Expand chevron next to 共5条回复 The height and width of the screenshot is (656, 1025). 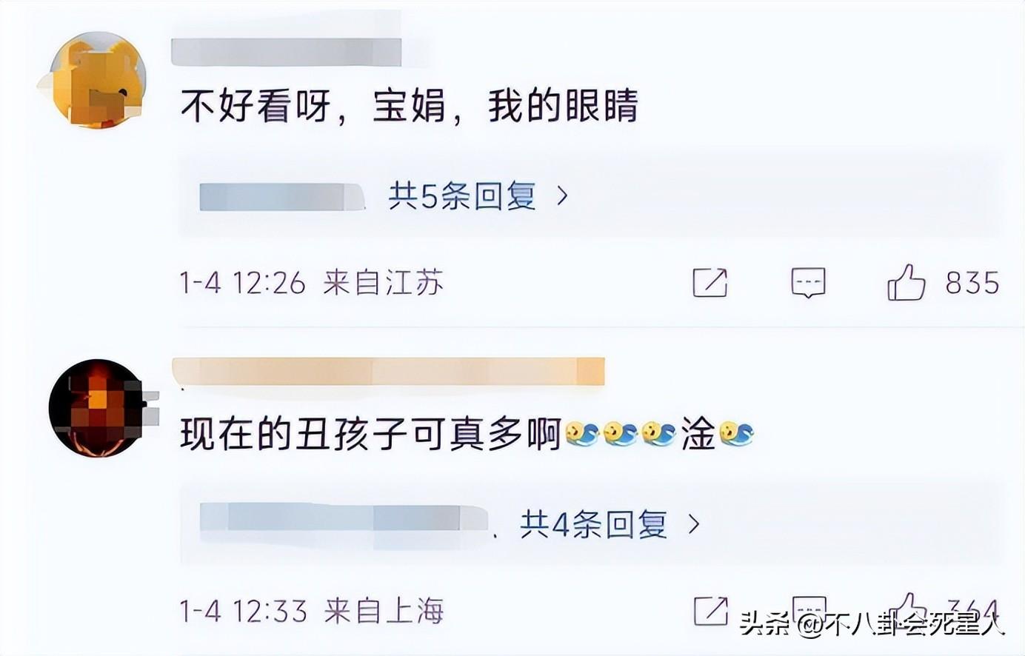pos(562,196)
